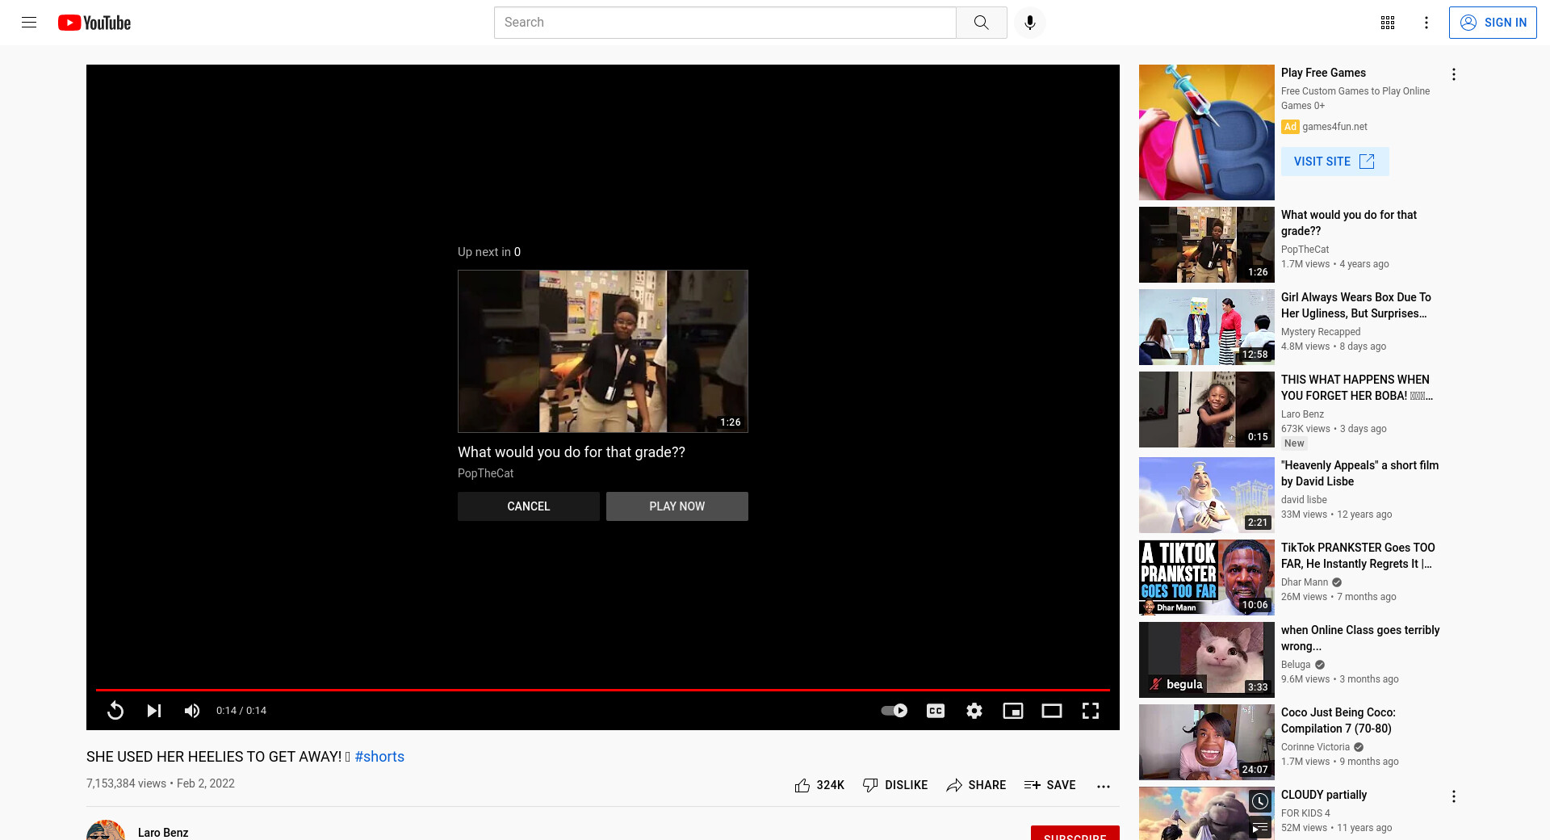Open Laro Benz channel avatar
The width and height of the screenshot is (1550, 840).
[106, 830]
